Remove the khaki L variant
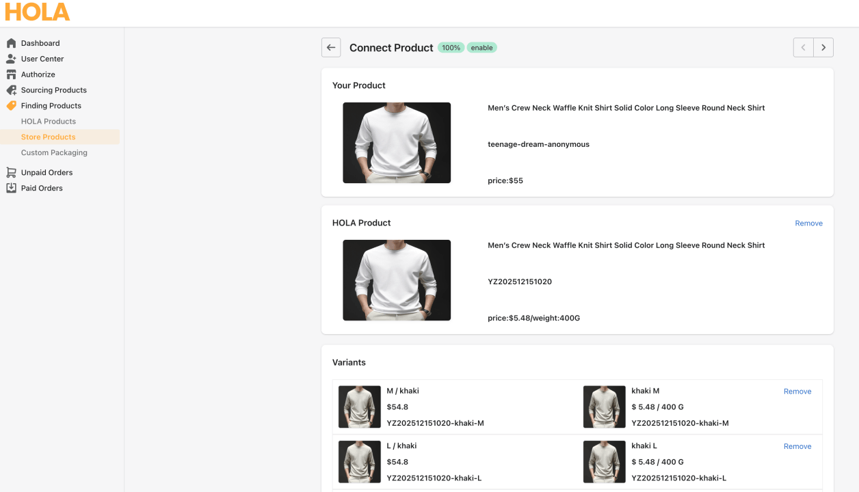This screenshot has width=859, height=492. (797, 446)
